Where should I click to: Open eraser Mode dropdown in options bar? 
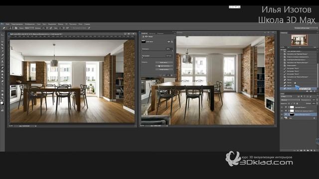tap(29, 28)
